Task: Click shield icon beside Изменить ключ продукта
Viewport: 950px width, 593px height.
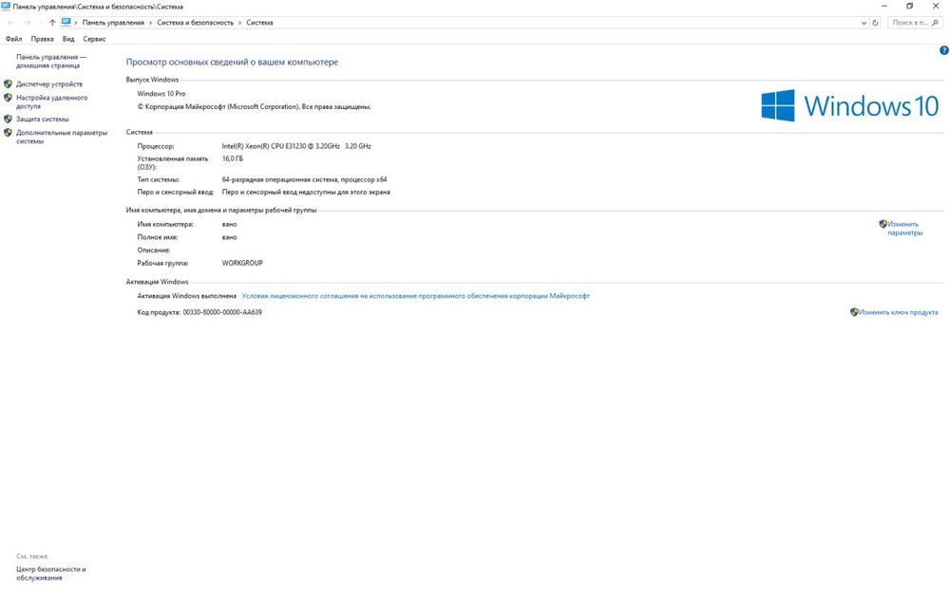Action: pos(854,312)
